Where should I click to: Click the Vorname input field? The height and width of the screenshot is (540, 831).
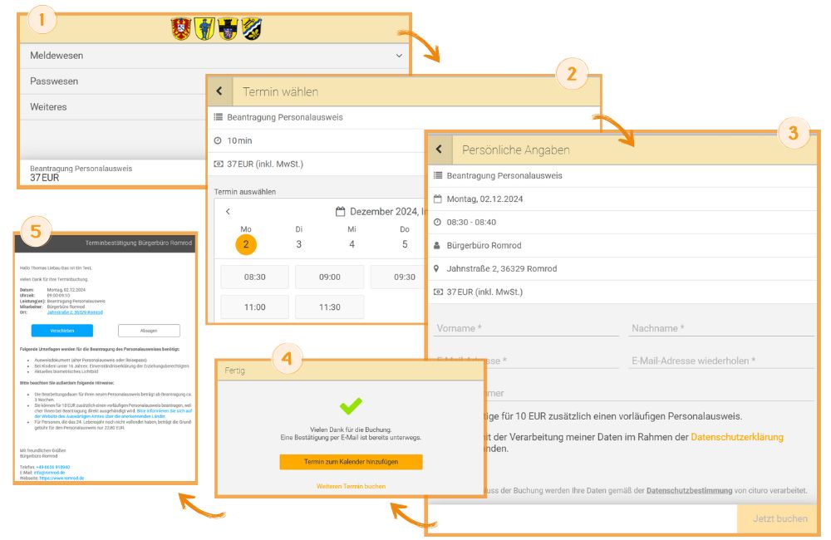point(527,328)
